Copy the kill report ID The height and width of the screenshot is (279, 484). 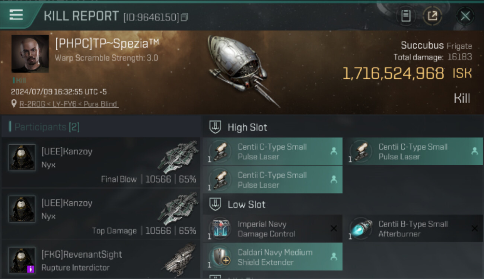pyautogui.click(x=185, y=17)
